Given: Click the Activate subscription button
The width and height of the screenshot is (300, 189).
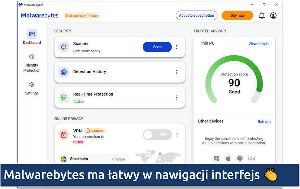Looking at the screenshot, I should tap(197, 16).
